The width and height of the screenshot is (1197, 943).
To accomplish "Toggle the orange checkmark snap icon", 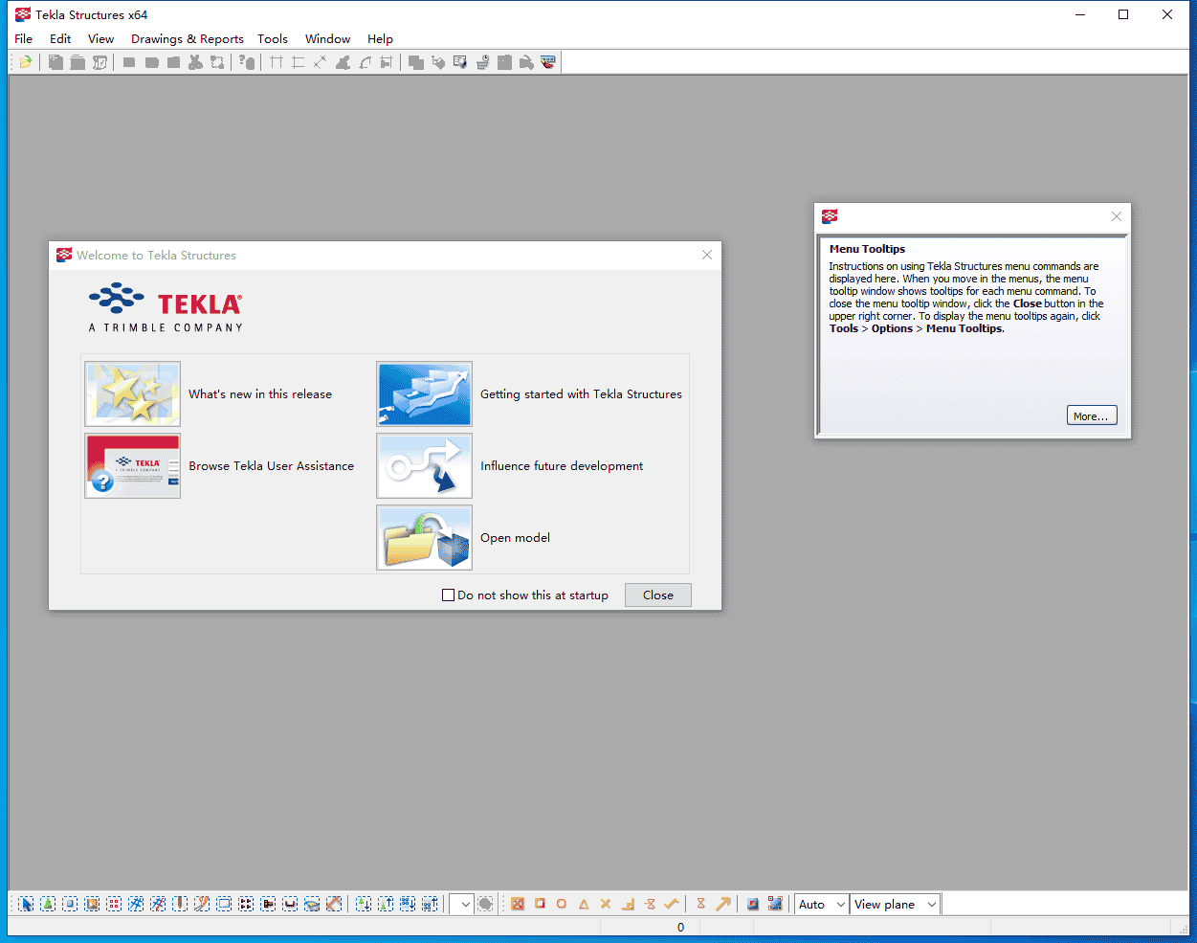I will 672,904.
